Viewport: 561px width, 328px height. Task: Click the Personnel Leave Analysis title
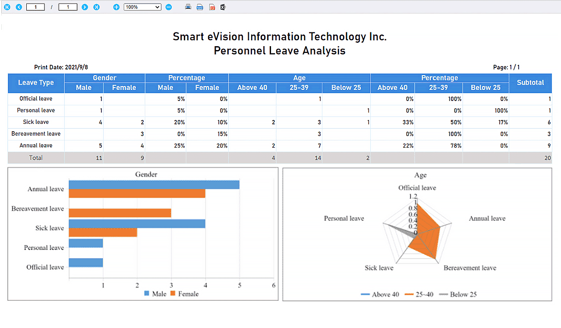pos(280,51)
